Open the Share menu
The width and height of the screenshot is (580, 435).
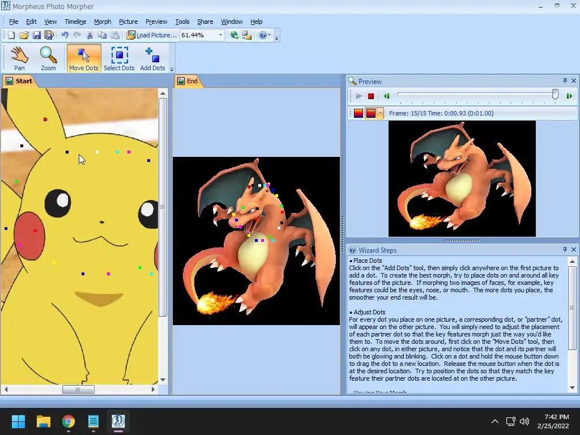pos(205,22)
